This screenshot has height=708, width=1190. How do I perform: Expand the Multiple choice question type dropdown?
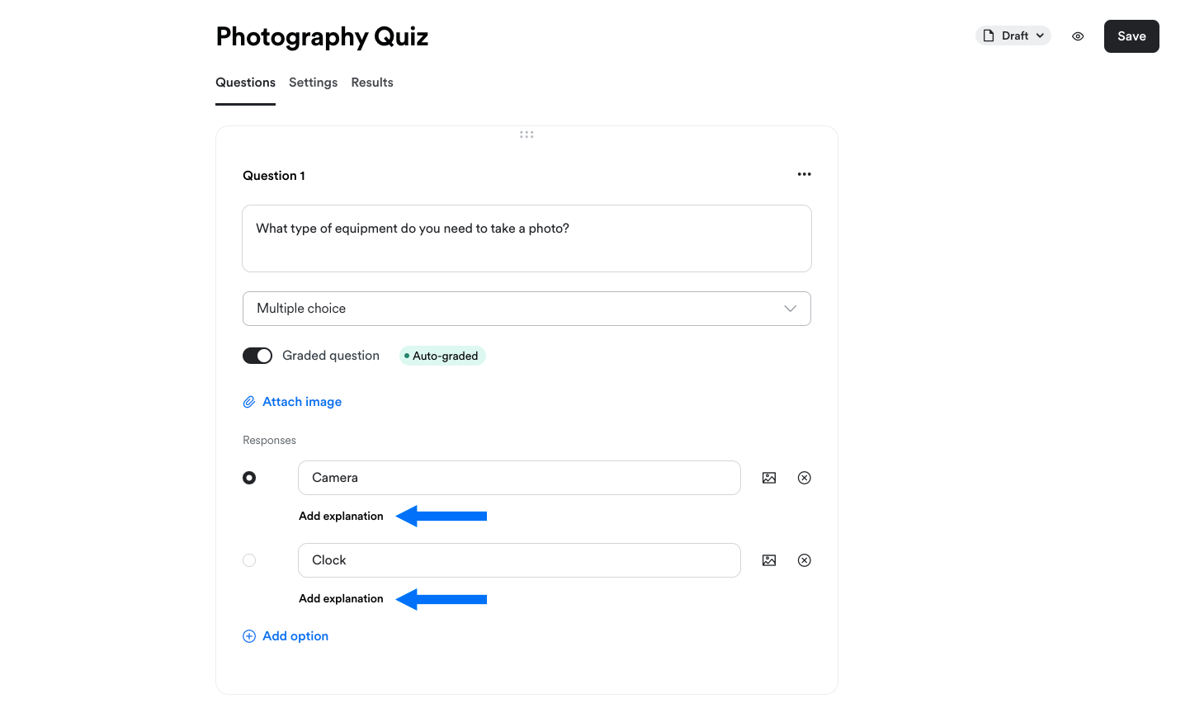point(527,309)
